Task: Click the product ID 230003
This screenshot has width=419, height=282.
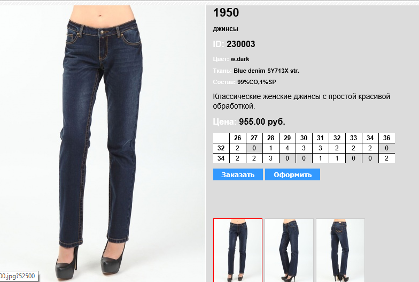Action: 240,44
